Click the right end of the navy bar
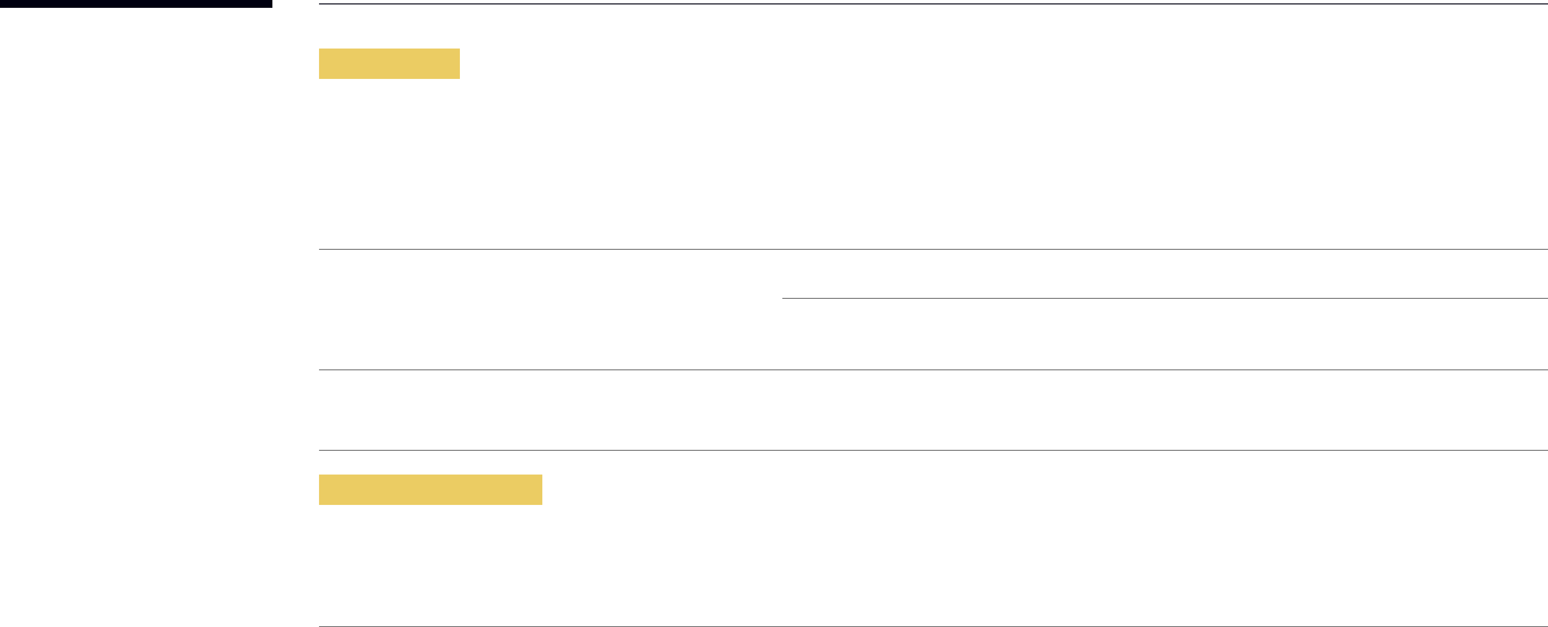Viewport: 1548px width, 627px height. point(269,3)
